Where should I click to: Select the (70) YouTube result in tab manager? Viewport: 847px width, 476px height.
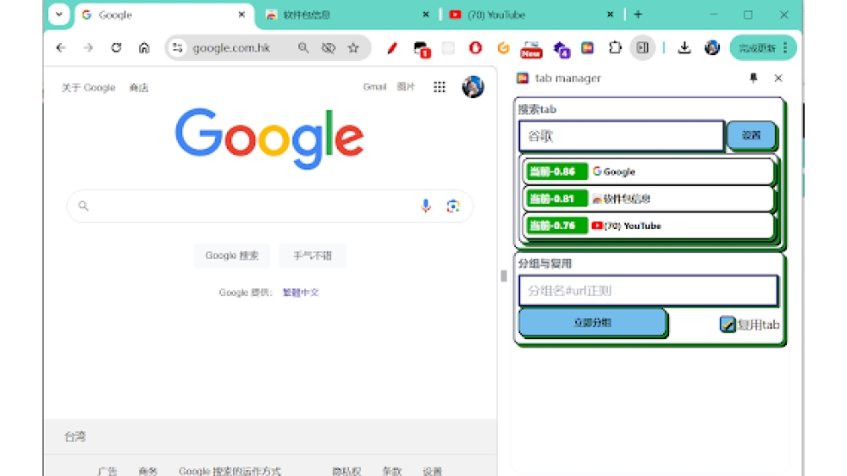[650, 226]
